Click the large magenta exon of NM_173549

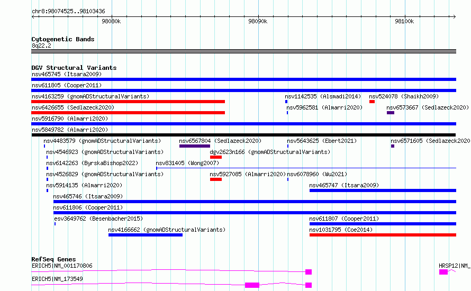pyautogui.click(x=252, y=285)
